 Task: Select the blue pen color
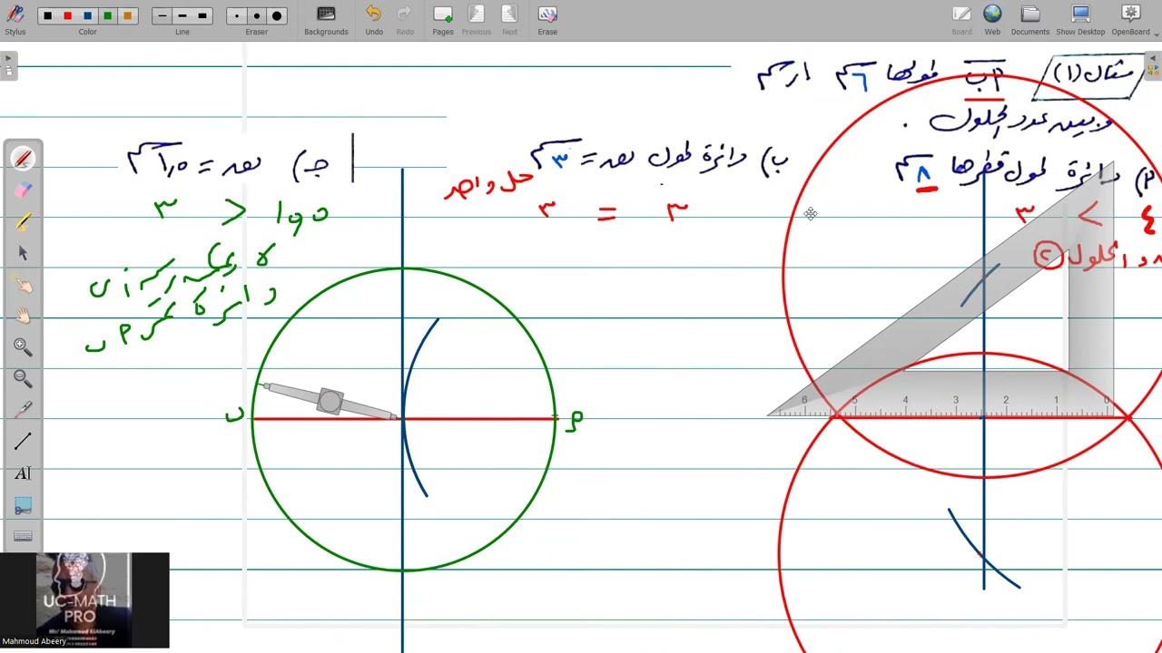[87, 16]
